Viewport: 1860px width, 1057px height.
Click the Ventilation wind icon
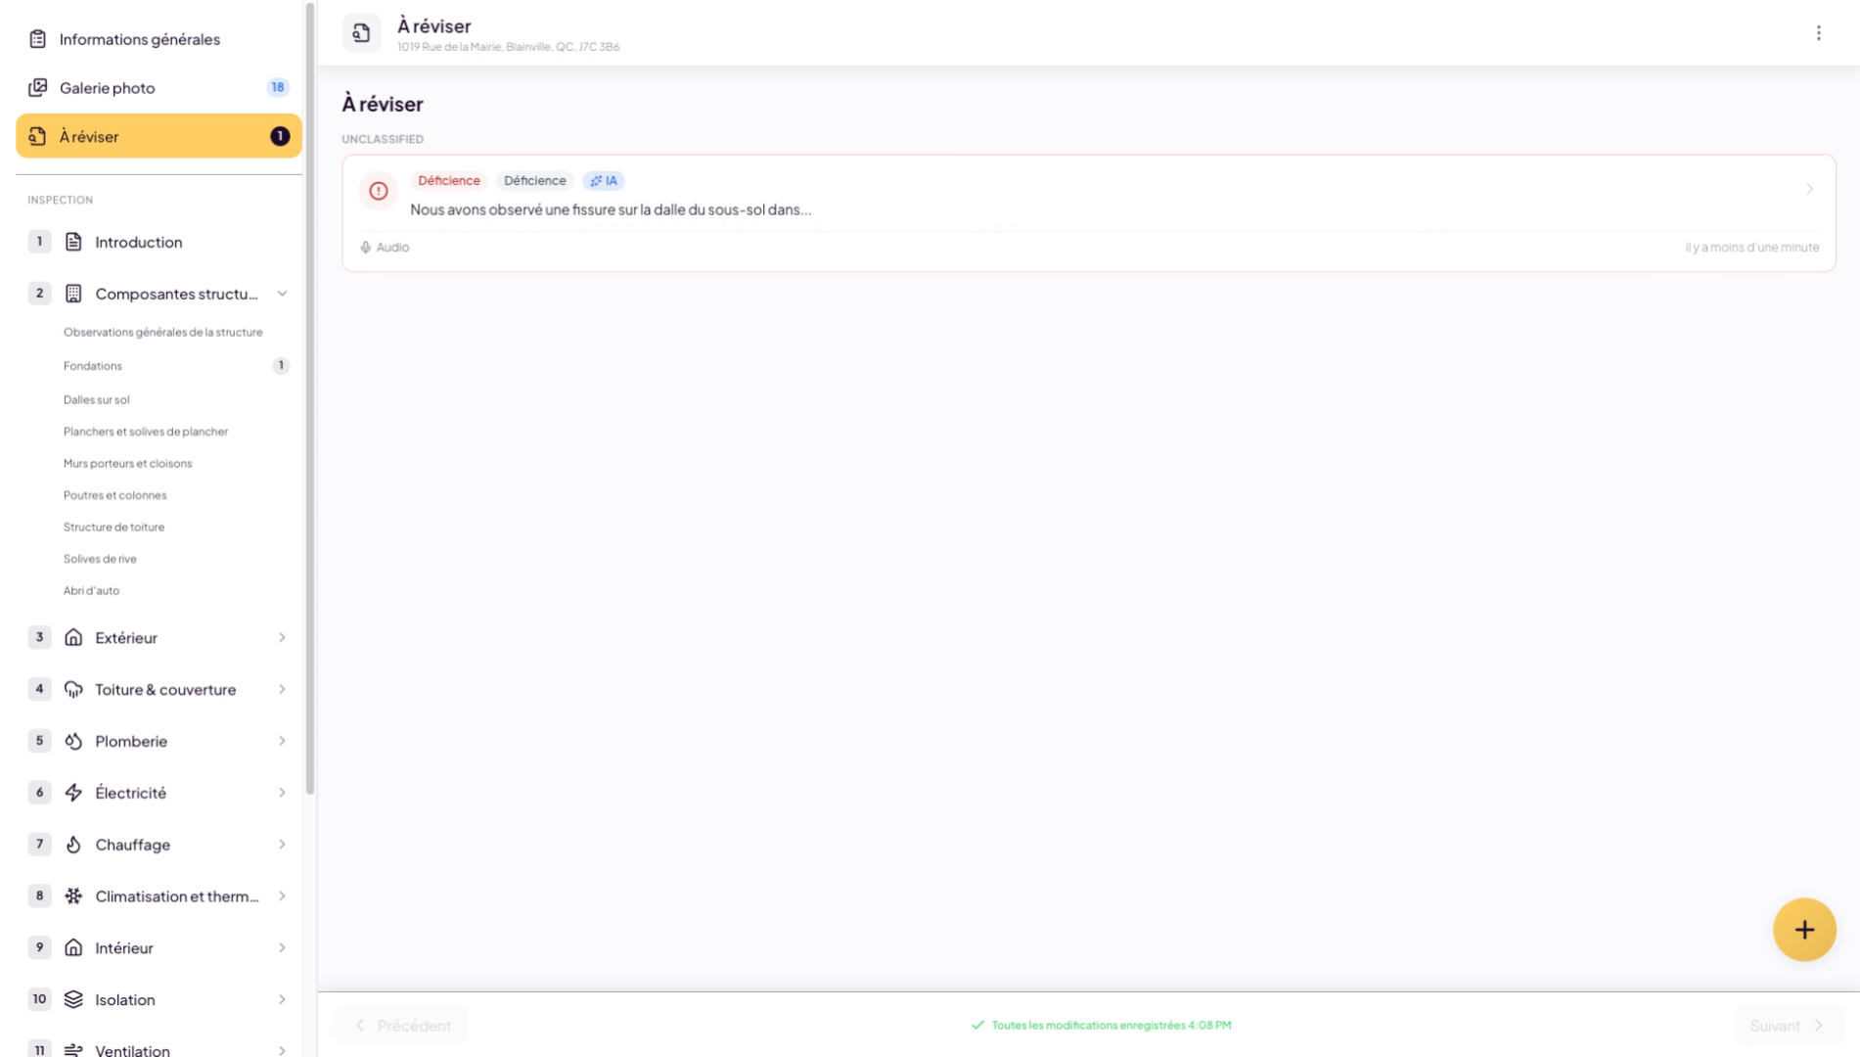click(73, 1050)
